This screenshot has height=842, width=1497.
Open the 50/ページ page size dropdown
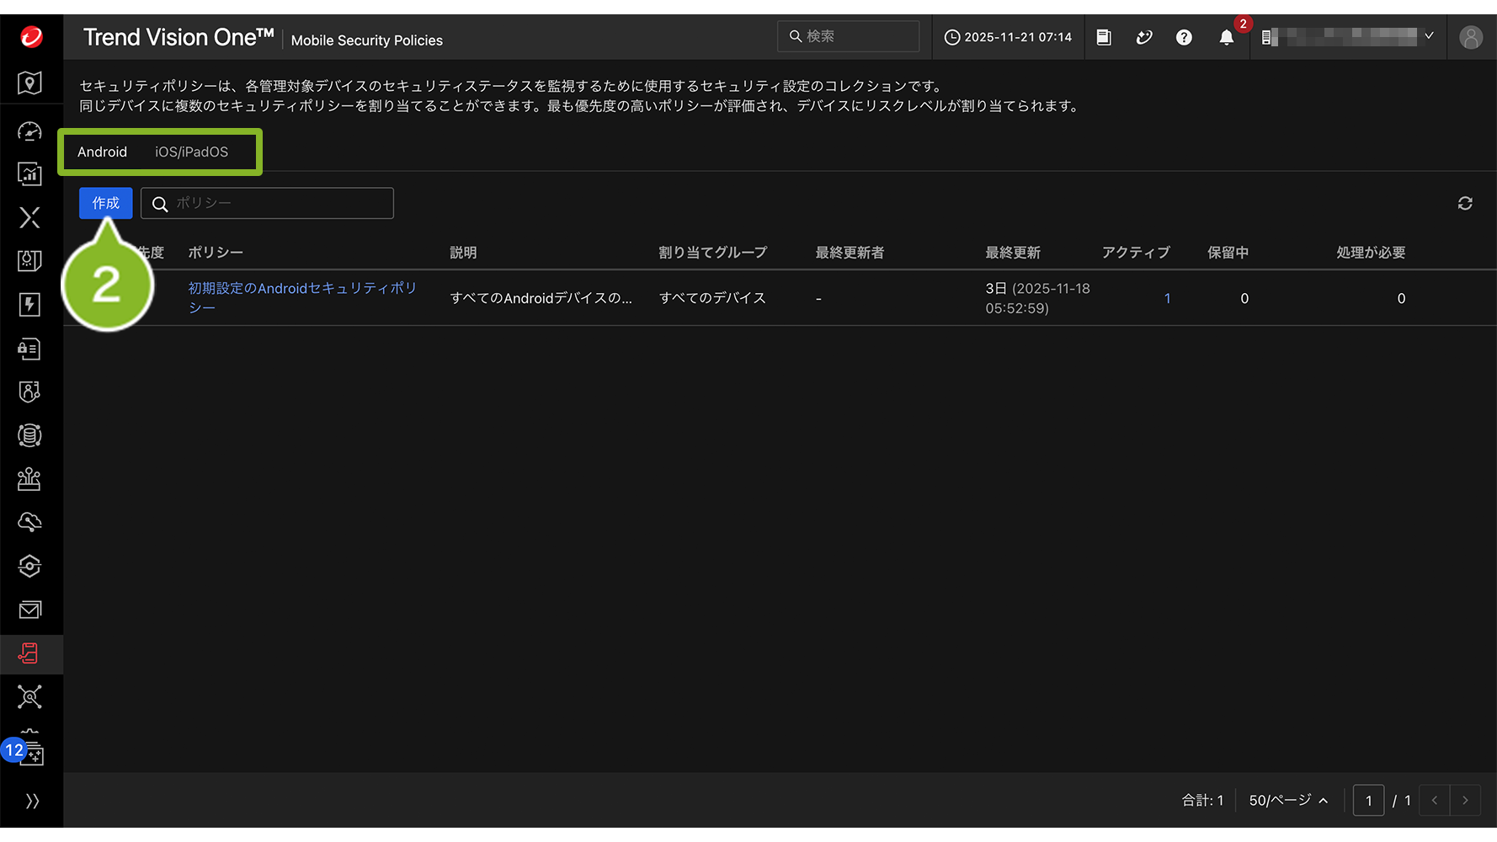(x=1287, y=800)
